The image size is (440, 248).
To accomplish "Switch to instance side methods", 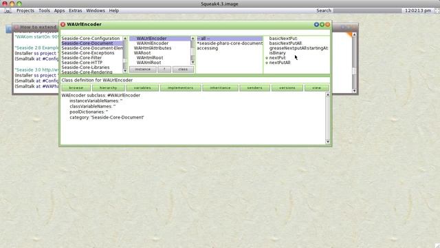I will [143, 69].
